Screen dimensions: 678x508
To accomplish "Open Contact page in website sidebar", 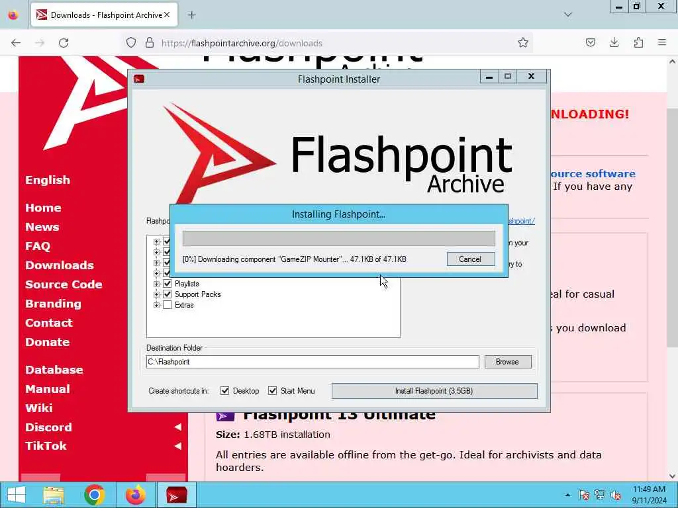I will coord(49,323).
